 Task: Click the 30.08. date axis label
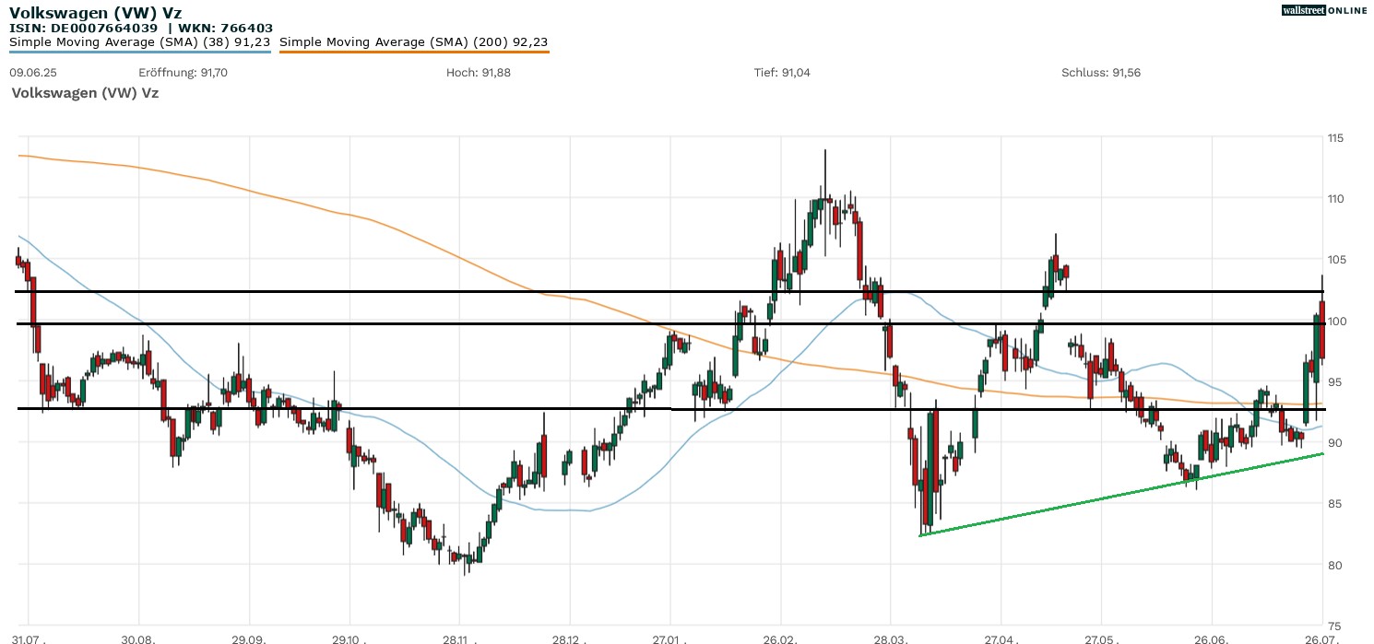click(138, 638)
